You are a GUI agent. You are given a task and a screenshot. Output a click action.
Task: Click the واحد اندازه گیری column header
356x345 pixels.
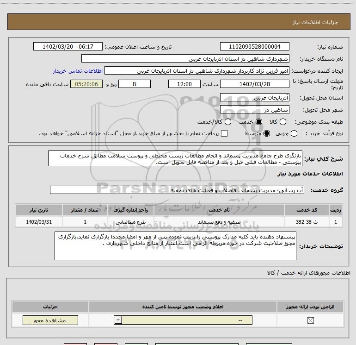pyautogui.click(x=130, y=210)
